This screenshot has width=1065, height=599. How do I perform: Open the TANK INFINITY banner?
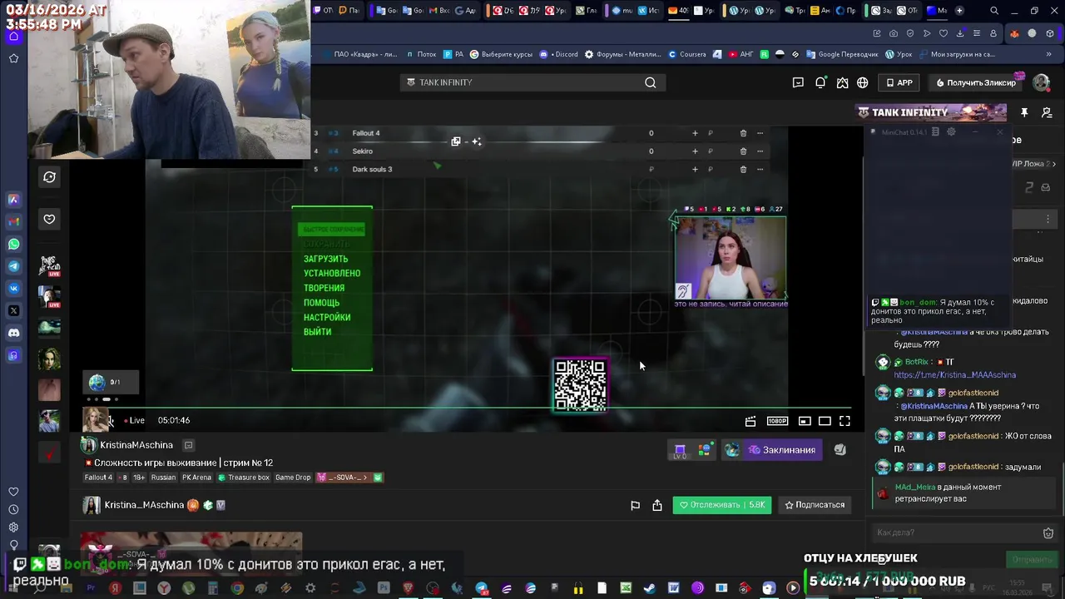tap(931, 112)
